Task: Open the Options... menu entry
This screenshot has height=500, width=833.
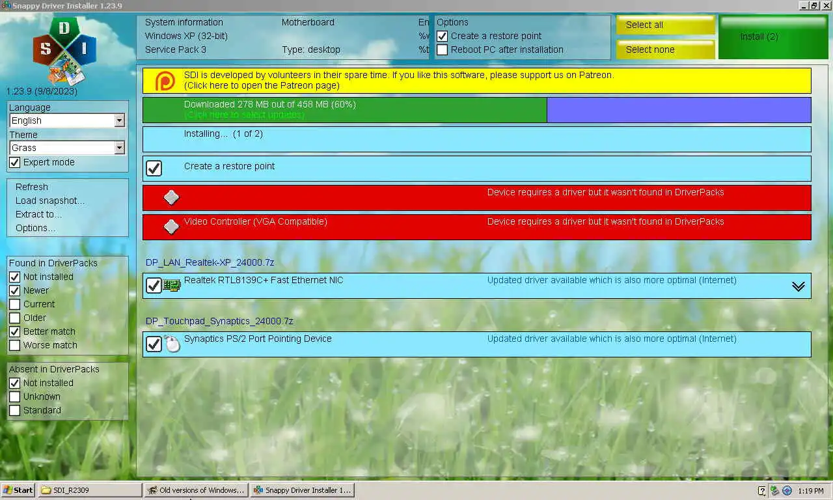Action: pyautogui.click(x=36, y=228)
